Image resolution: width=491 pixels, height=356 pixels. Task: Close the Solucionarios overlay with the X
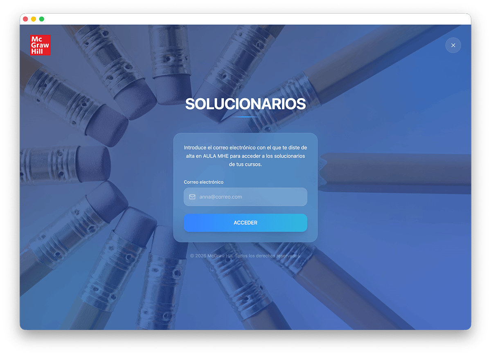(453, 45)
